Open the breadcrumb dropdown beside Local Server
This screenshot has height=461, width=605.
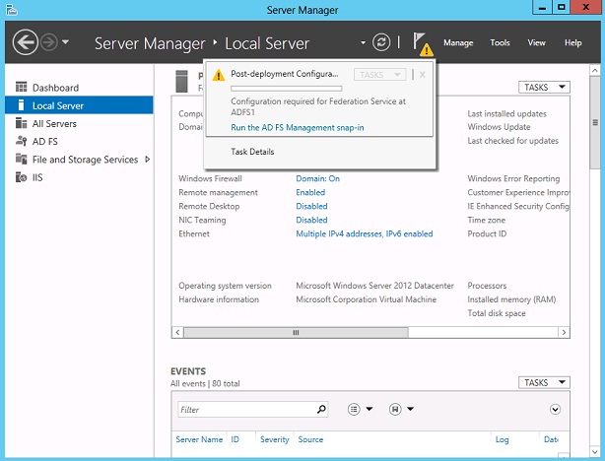[363, 42]
